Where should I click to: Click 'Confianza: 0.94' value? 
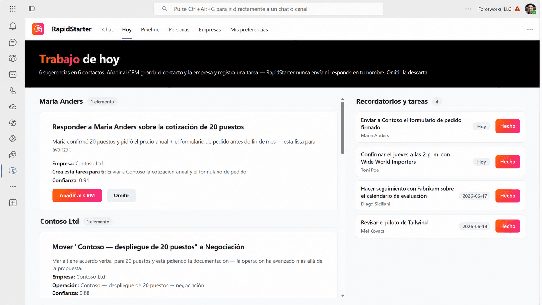[71, 180]
